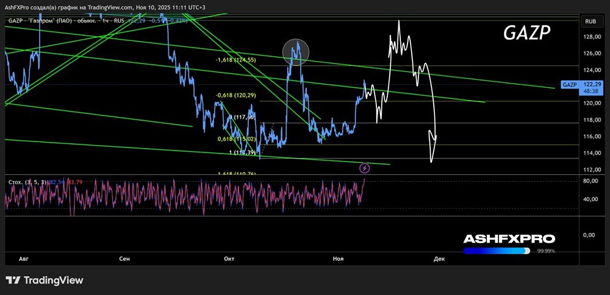This screenshot has height=295, width=610.
Task: Click the purple lightning bolt event icon
Action: tap(365, 168)
